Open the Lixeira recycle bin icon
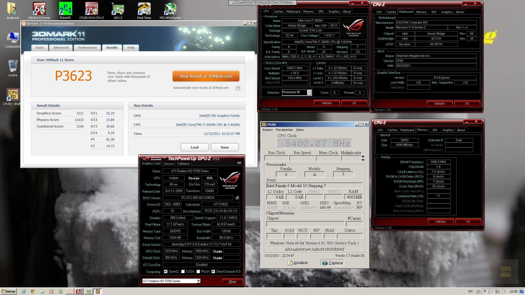 click(13, 68)
